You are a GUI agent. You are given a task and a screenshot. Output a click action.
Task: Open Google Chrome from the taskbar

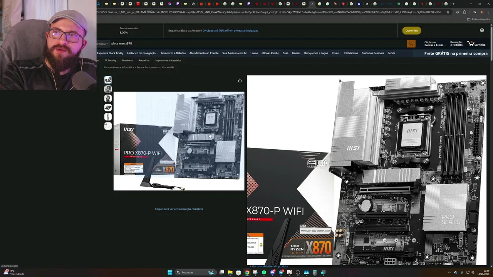pos(247,272)
